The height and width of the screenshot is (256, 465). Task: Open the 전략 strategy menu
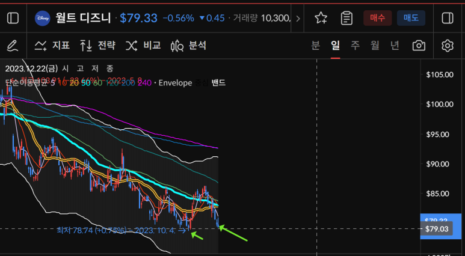coord(97,46)
